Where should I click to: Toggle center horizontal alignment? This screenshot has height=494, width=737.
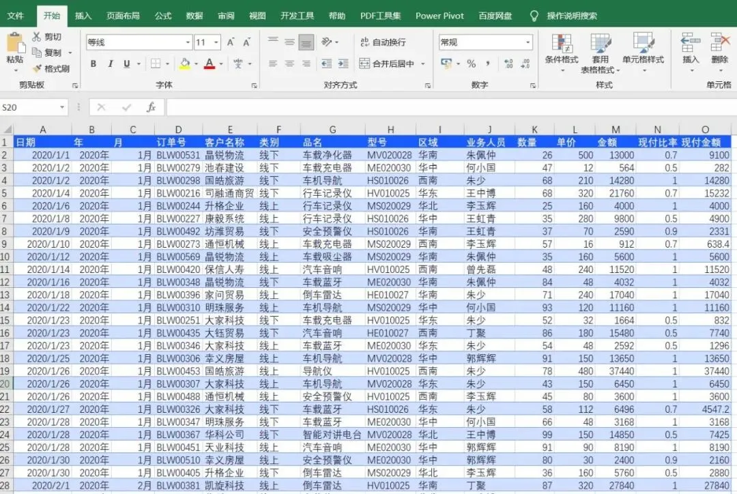pyautogui.click(x=289, y=63)
